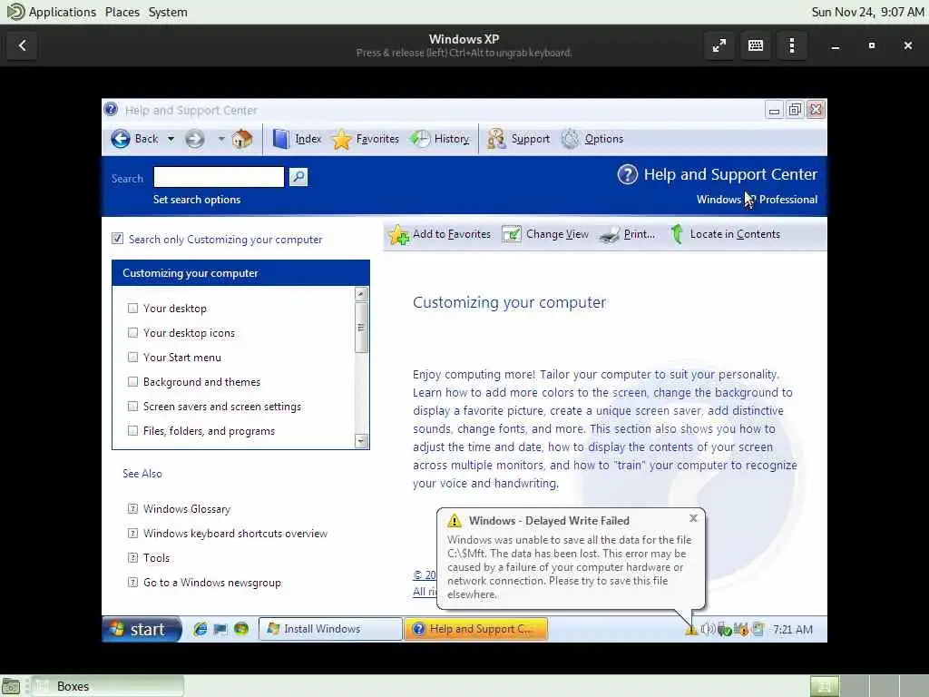Click the Boxes back arrow button
This screenshot has width=929, height=697.
point(22,45)
